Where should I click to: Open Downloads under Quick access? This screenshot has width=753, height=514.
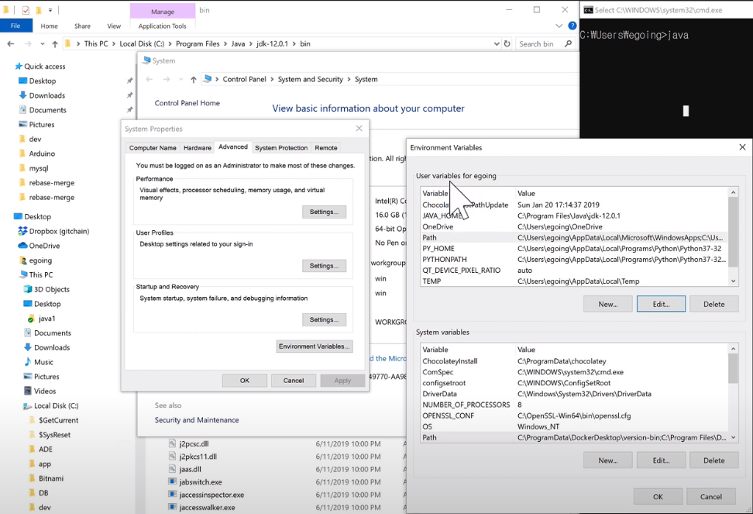(x=47, y=95)
